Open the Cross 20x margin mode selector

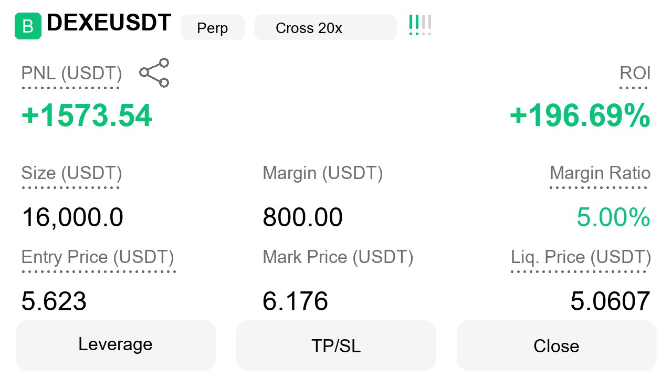click(x=325, y=27)
